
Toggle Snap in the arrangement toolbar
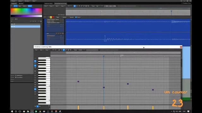click(93, 6)
